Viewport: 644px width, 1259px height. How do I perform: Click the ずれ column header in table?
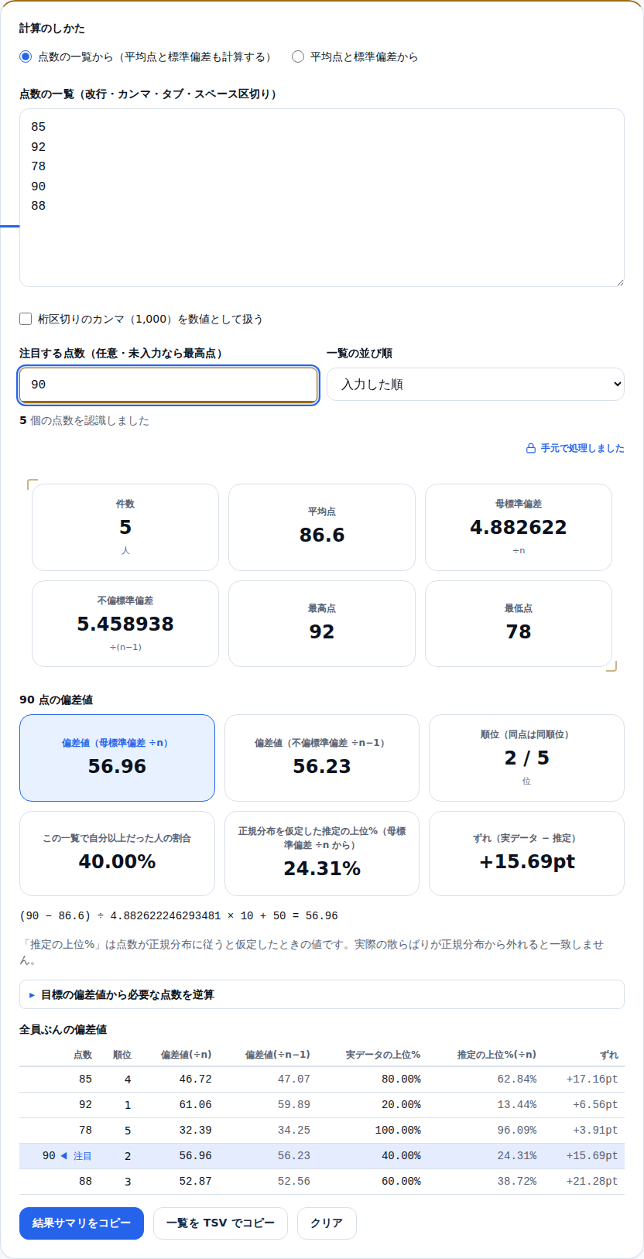tap(609, 1055)
